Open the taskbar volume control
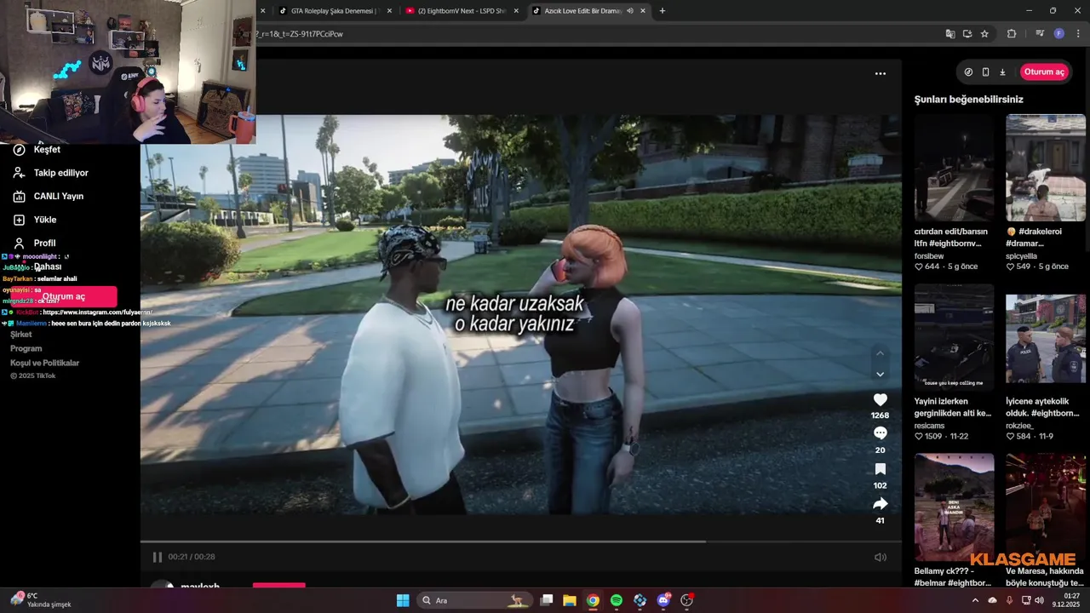This screenshot has width=1090, height=613. 1040,600
